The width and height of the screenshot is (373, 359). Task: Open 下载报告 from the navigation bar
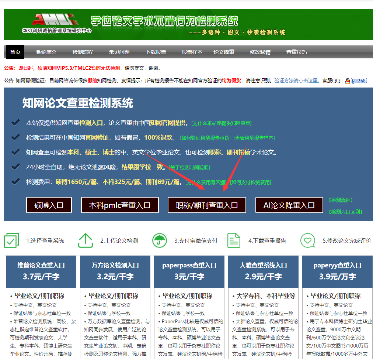pyautogui.click(x=156, y=52)
